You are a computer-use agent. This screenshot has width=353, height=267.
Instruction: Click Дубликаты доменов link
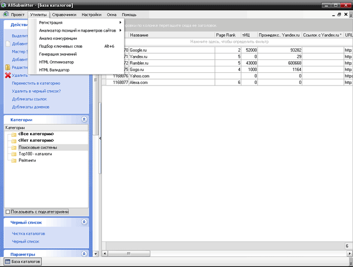(x=31, y=107)
